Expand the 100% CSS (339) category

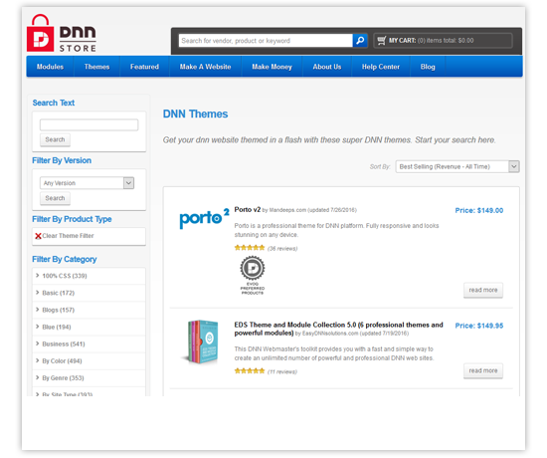[x=89, y=276]
